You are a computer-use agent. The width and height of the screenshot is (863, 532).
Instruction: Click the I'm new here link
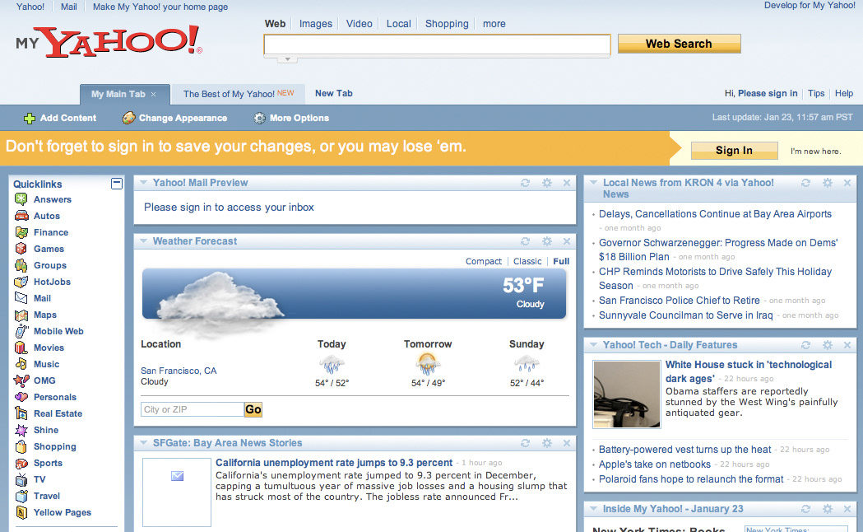[x=815, y=151]
